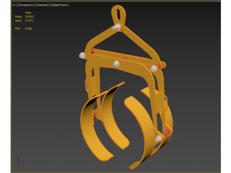Viewport: 231px width, 173px height.
Task: Open the [+] viewport general menu
Action: tap(15, 5)
